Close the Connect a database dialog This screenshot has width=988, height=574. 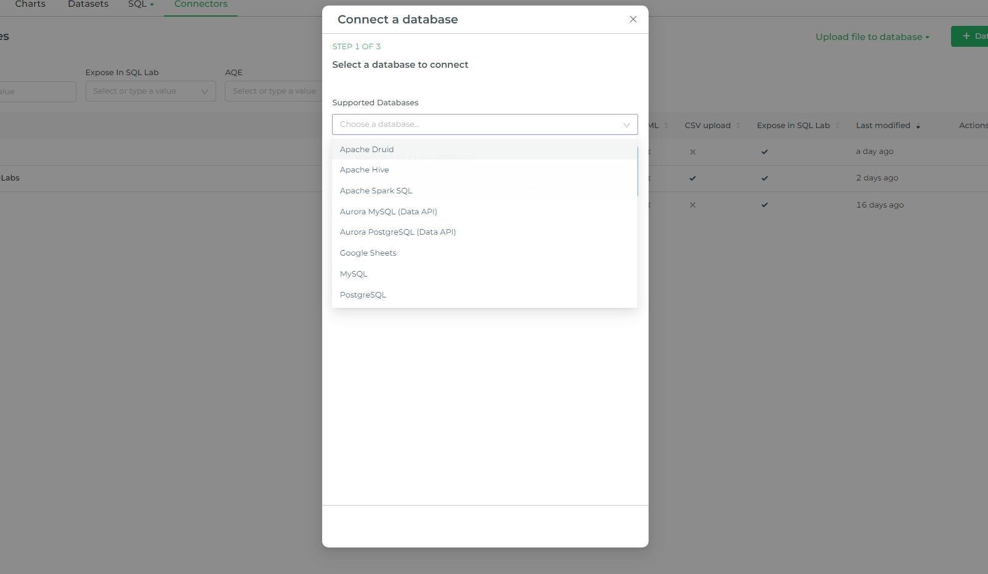[633, 19]
